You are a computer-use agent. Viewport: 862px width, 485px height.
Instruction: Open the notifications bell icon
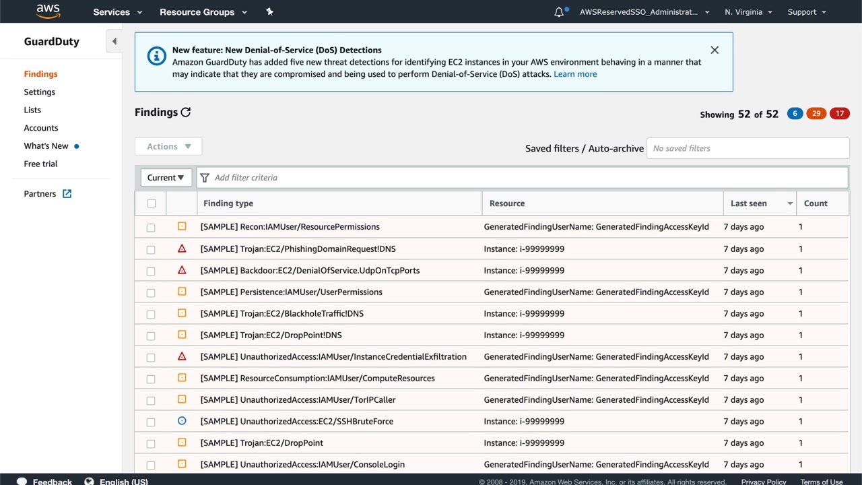(559, 12)
